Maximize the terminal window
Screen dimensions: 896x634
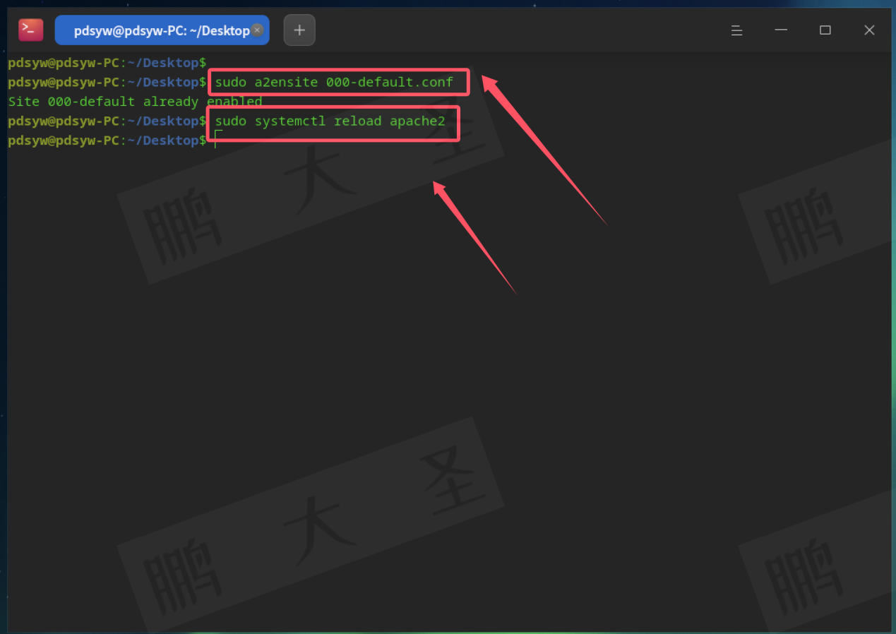(x=825, y=30)
